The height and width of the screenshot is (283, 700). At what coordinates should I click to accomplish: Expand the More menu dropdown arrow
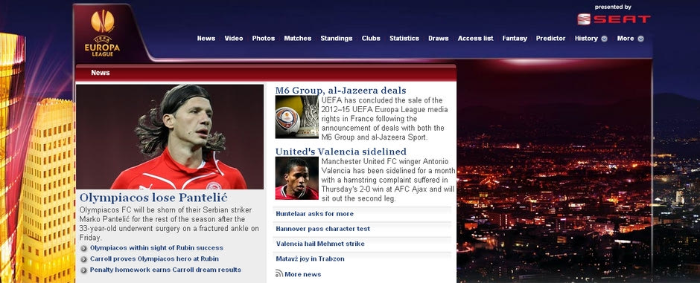click(640, 39)
